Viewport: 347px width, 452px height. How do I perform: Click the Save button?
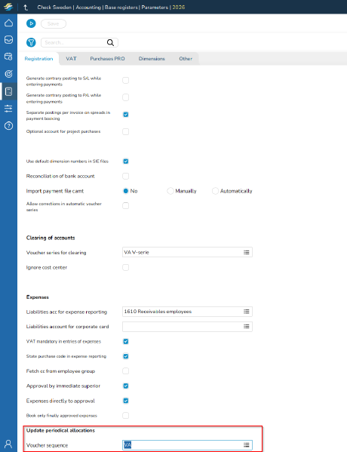tap(54, 23)
